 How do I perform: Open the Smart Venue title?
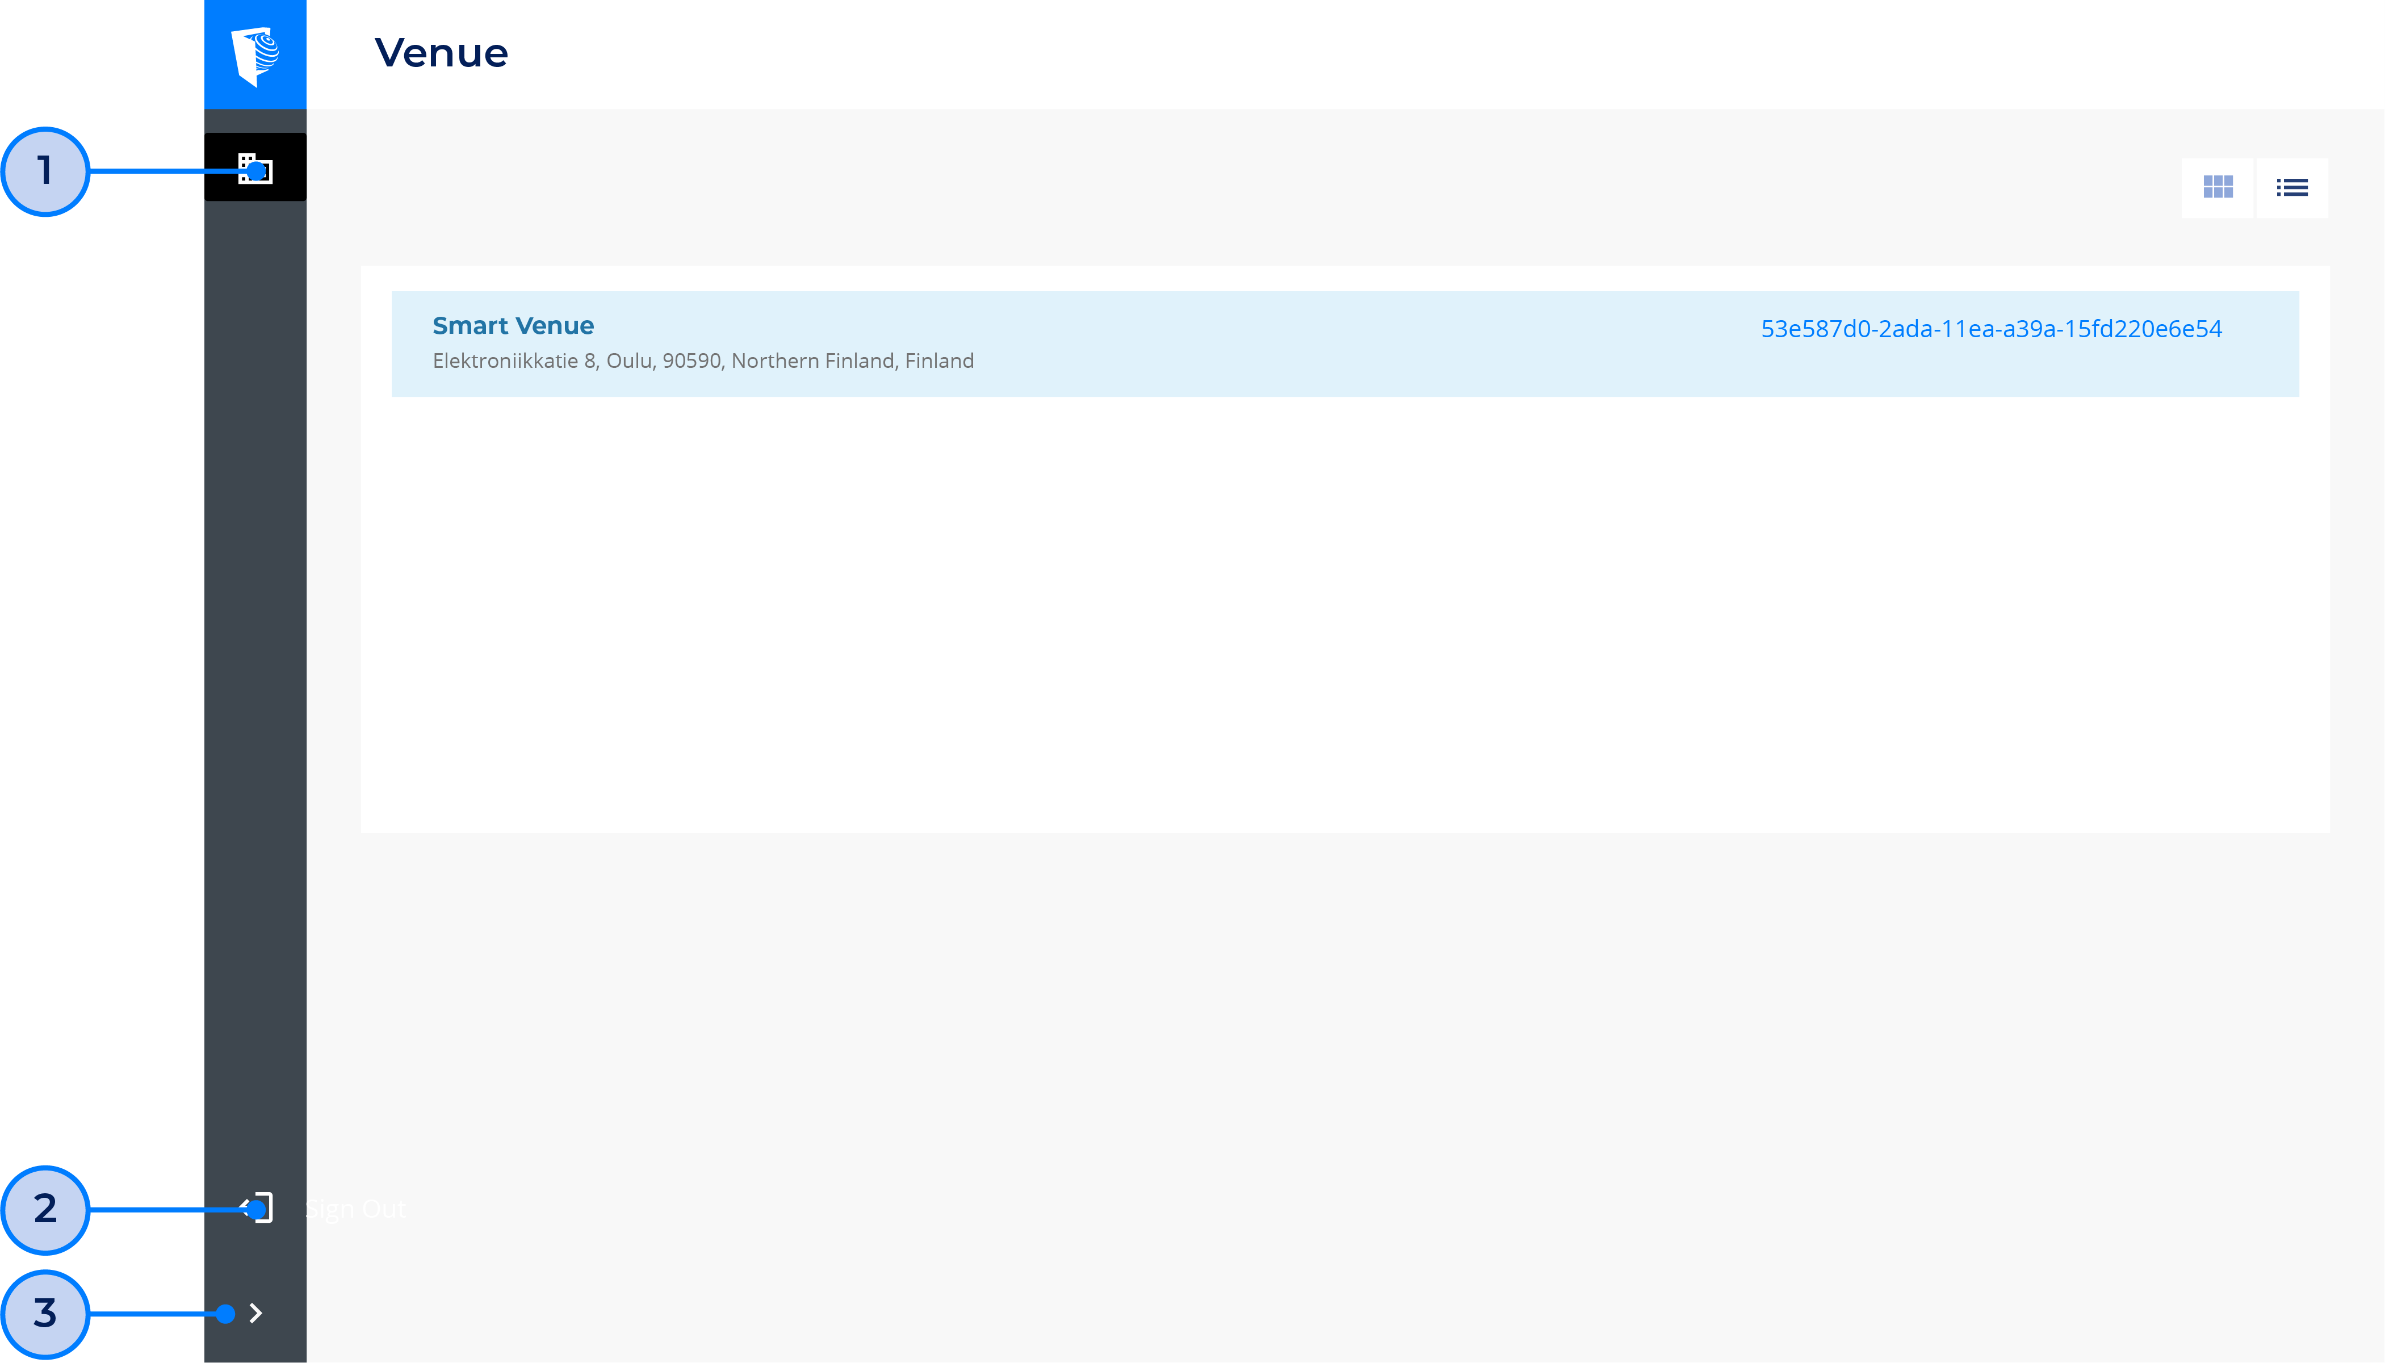(x=512, y=326)
